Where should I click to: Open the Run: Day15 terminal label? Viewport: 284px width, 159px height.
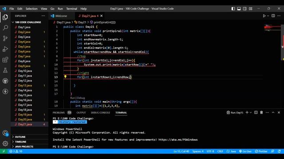pos(235,113)
